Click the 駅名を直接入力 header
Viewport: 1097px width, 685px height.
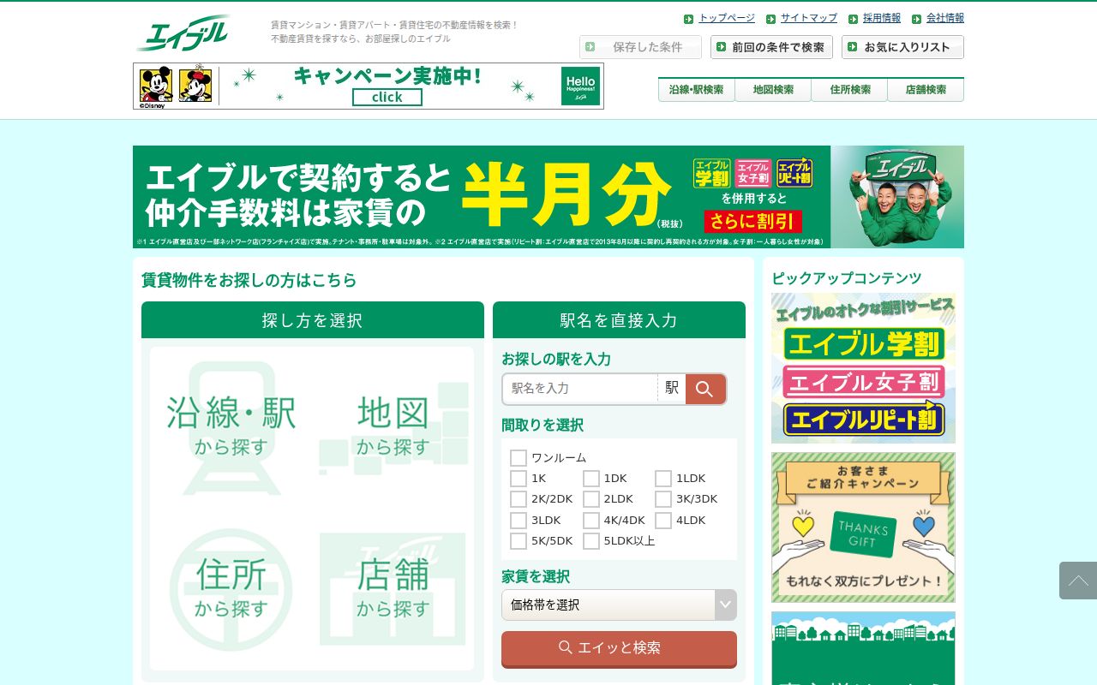pyautogui.click(x=619, y=320)
